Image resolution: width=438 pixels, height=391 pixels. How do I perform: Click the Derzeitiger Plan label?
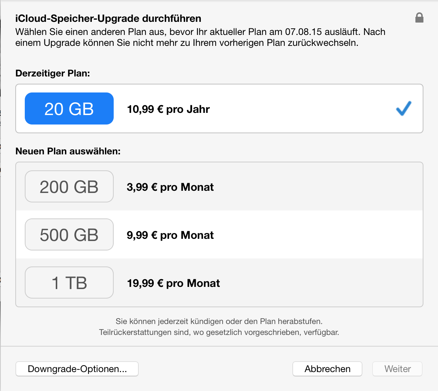click(52, 73)
